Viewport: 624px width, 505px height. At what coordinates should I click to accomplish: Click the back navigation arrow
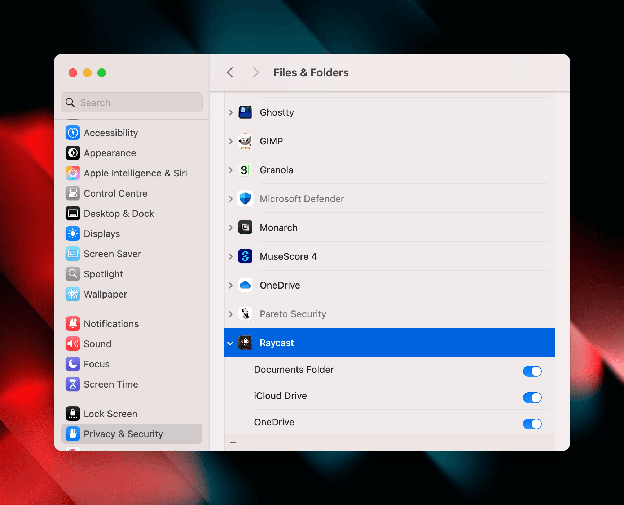click(230, 72)
